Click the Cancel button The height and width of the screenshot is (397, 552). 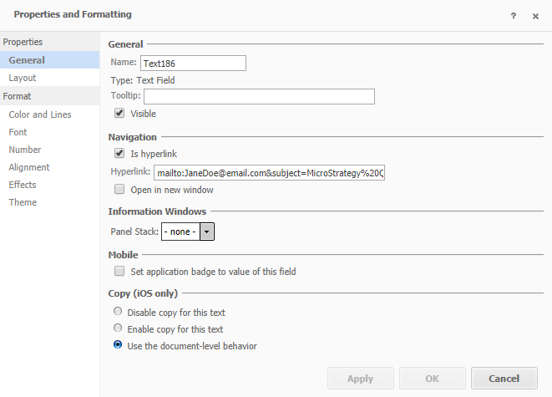(x=504, y=379)
